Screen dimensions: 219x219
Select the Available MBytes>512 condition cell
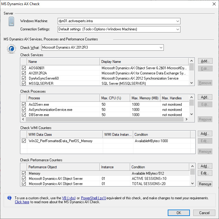point(148,173)
